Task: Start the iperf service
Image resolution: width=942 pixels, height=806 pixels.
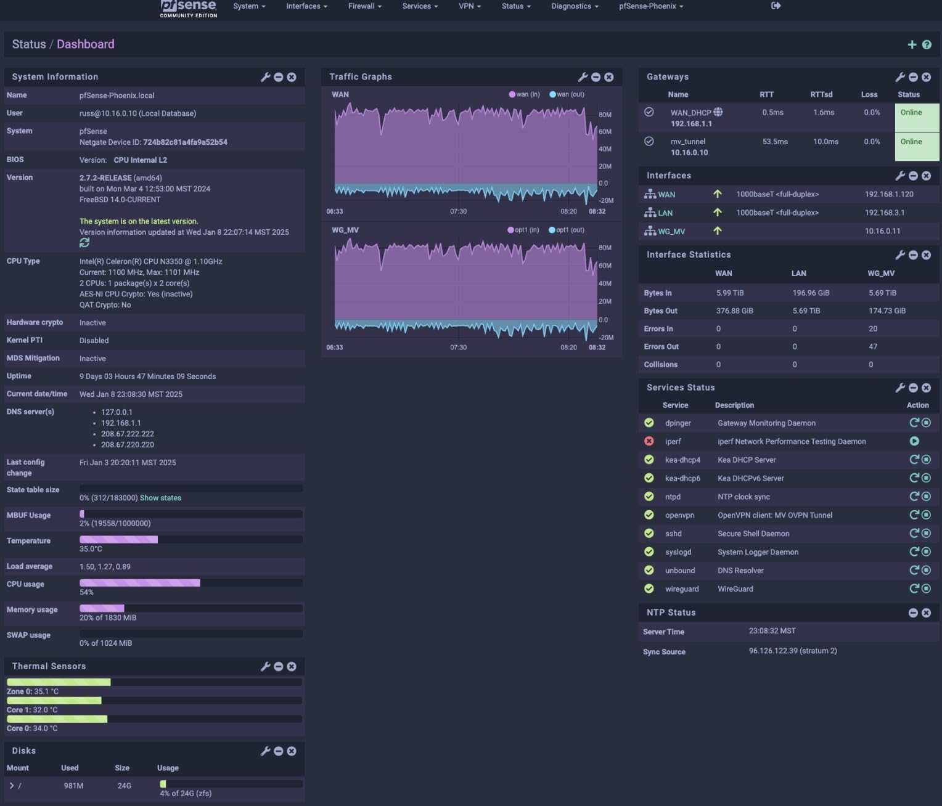Action: click(x=914, y=441)
